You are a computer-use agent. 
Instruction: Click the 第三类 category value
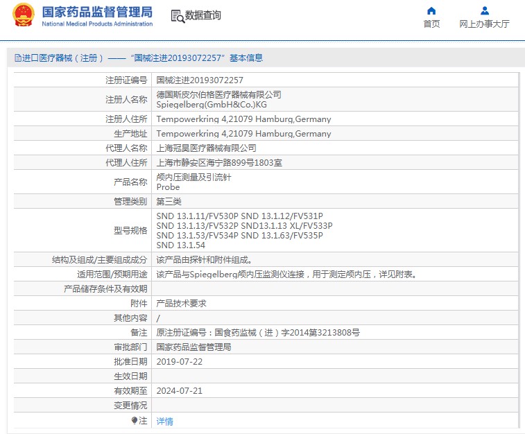point(169,202)
